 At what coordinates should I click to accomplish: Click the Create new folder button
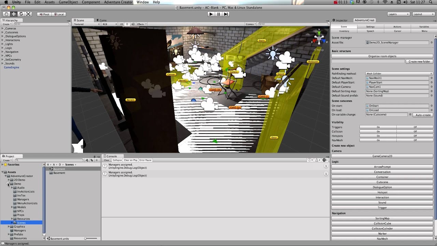(x=419, y=61)
